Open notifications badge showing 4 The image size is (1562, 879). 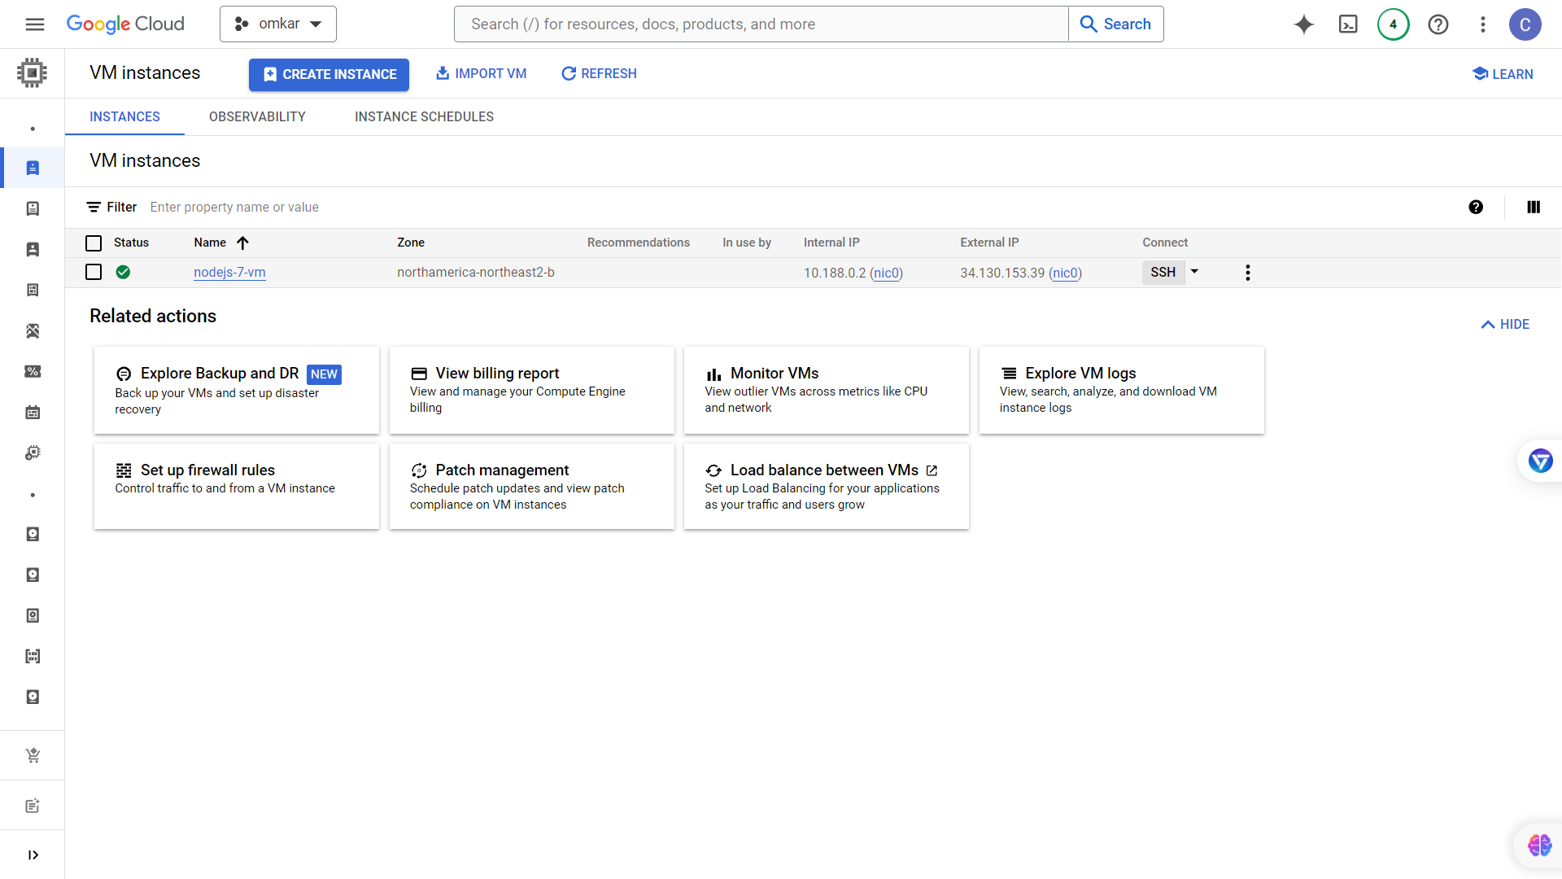(1393, 24)
